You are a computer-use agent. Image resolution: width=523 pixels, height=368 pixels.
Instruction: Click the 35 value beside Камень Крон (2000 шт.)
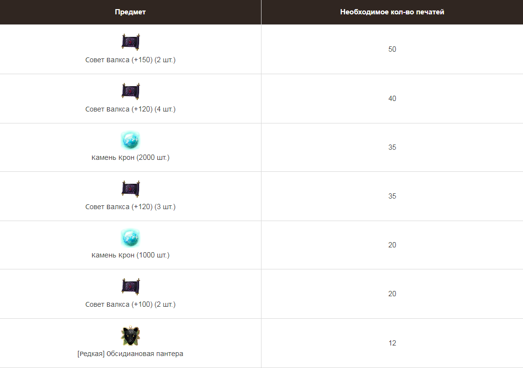coord(392,147)
